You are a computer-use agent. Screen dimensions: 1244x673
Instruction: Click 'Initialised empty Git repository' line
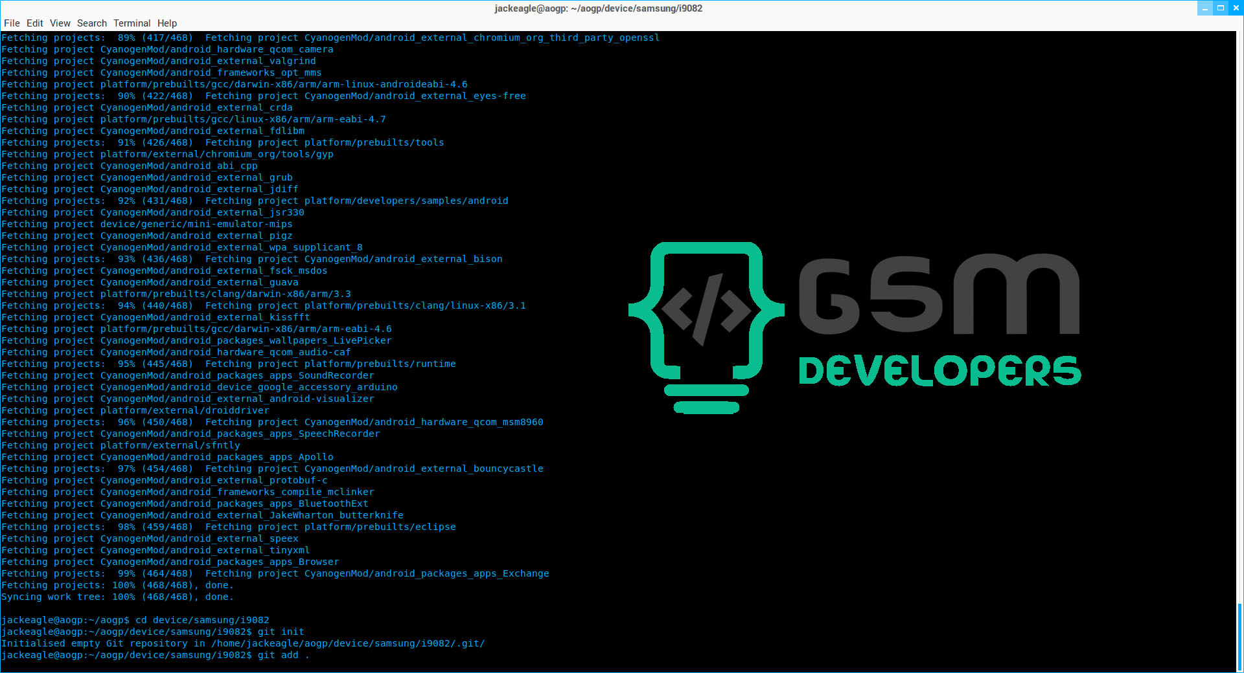243,644
